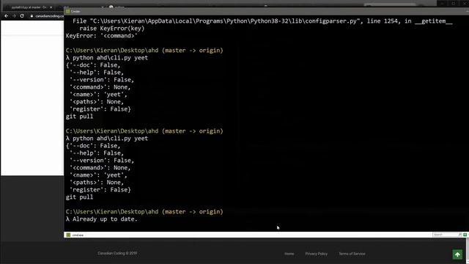Maximize the background browser window

coord(453,3)
